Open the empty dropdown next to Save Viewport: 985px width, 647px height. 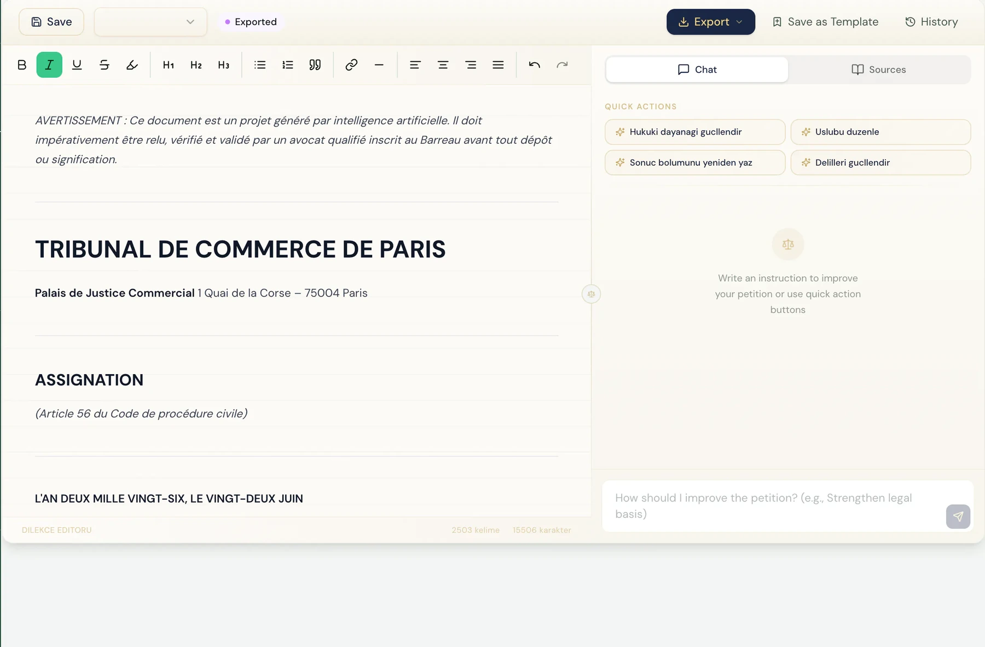point(150,22)
